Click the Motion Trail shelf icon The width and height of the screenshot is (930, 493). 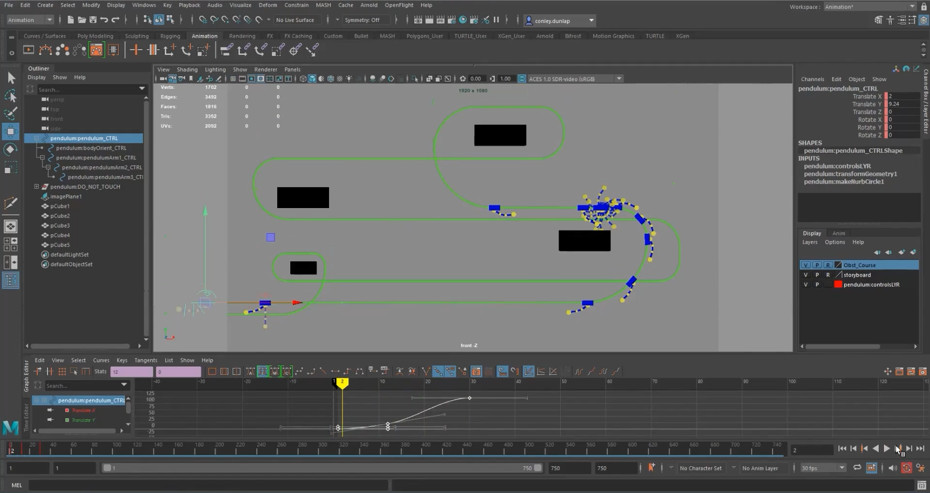[x=46, y=50]
